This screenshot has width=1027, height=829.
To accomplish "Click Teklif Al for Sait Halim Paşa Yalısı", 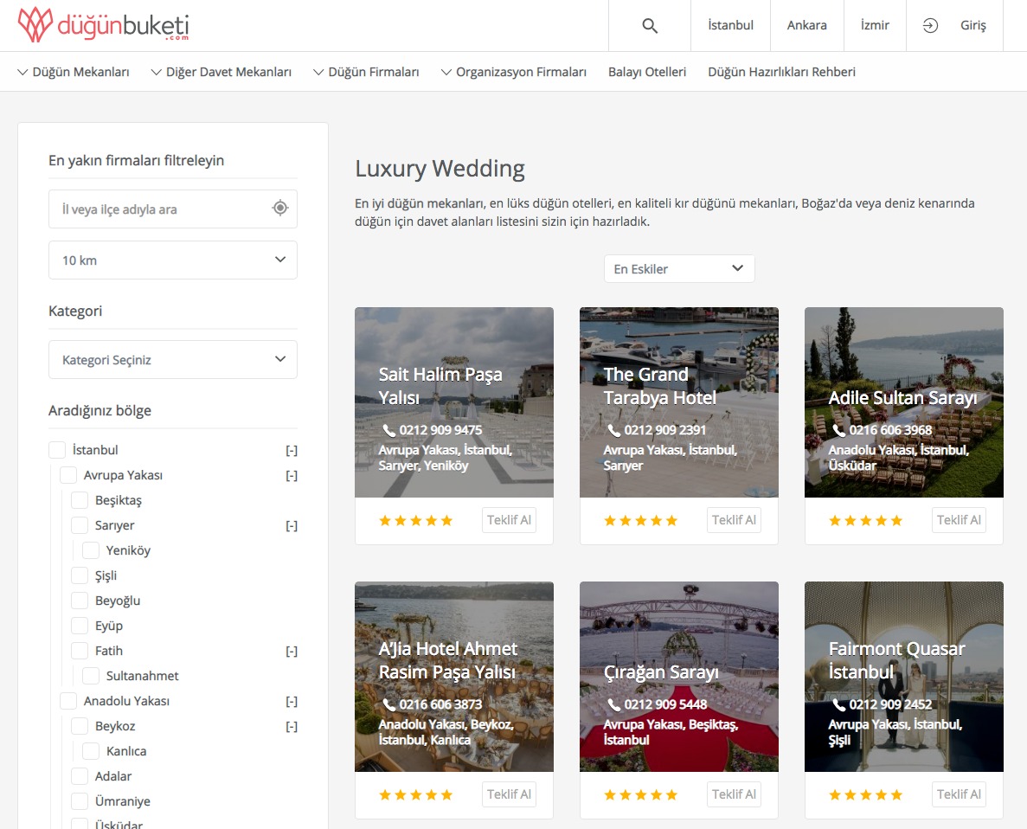I will (509, 520).
